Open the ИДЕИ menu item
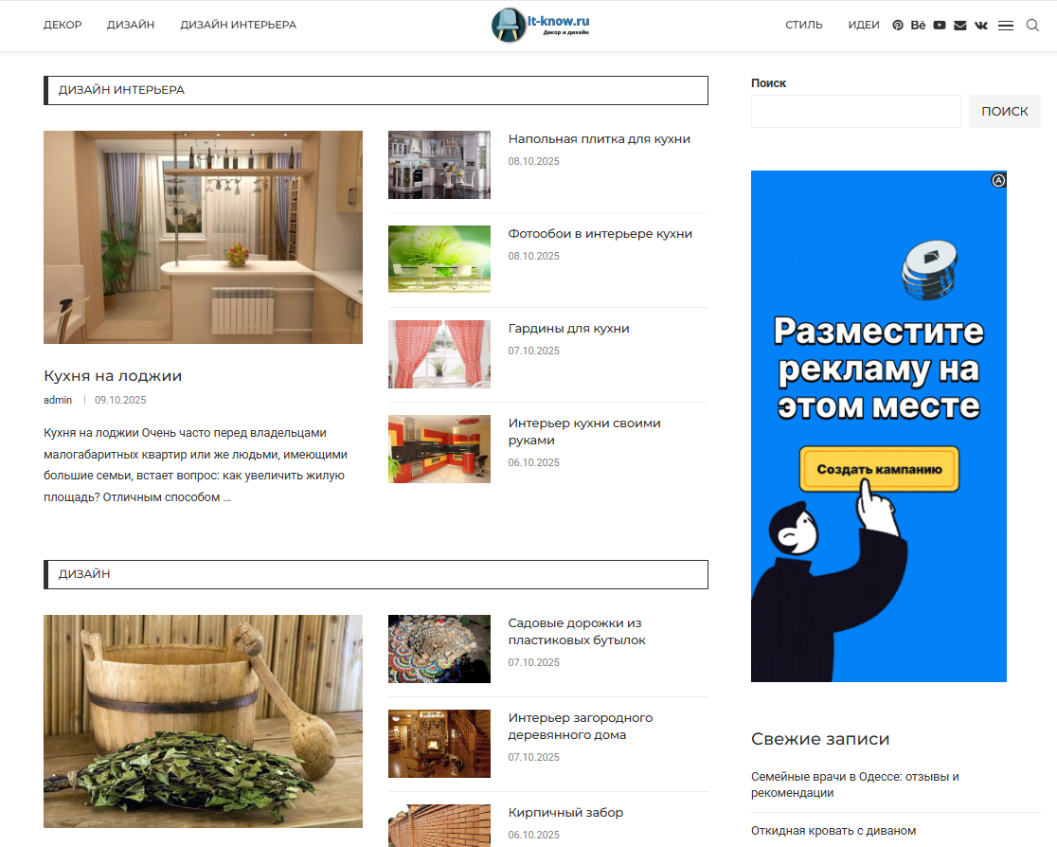The width and height of the screenshot is (1057, 847). coord(864,25)
